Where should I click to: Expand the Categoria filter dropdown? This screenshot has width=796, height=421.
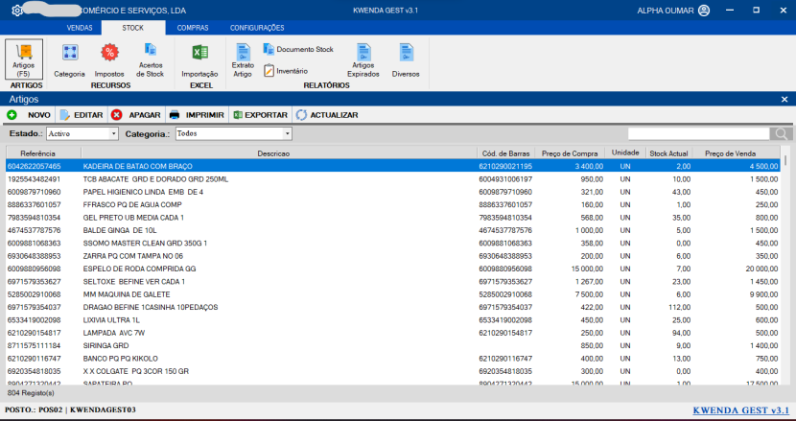[x=287, y=134]
